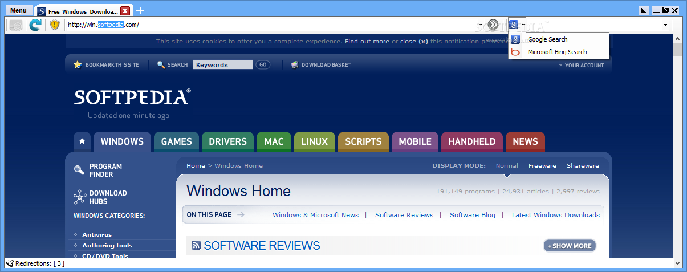This screenshot has height=272, width=687.
Task: Click the page scroll-down arrow
Action: [677, 263]
